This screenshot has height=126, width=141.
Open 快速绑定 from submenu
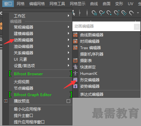(109, 67)
